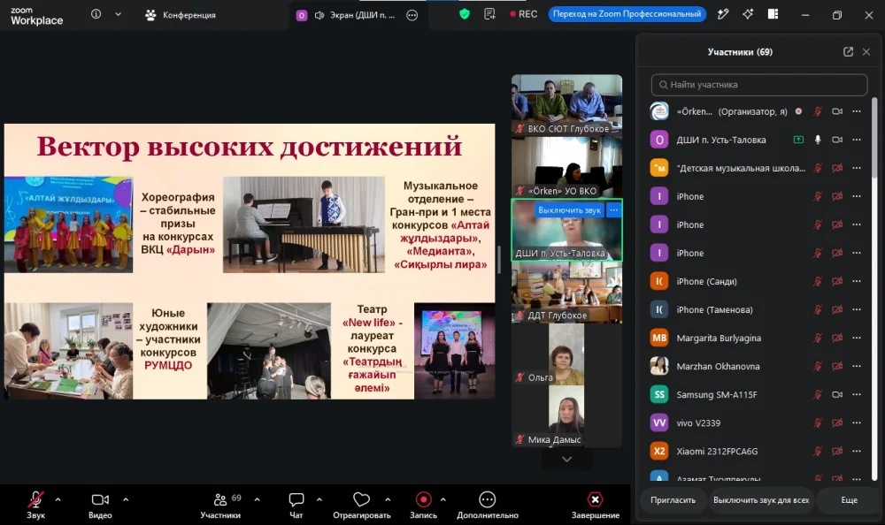This screenshot has height=525, width=885.
Task: Open more options for iPhone (Таменова)
Action: (856, 309)
